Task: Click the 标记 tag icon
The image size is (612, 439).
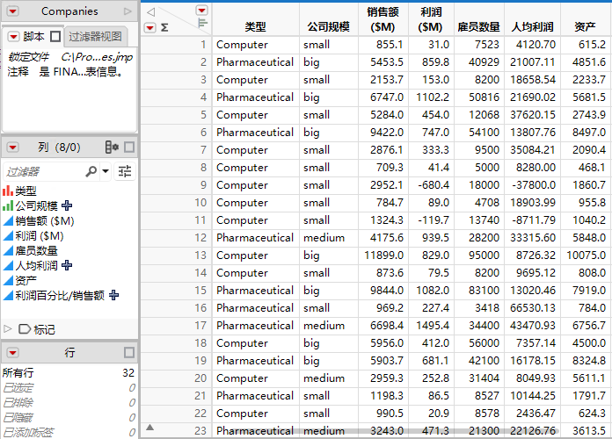Action: tap(25, 329)
